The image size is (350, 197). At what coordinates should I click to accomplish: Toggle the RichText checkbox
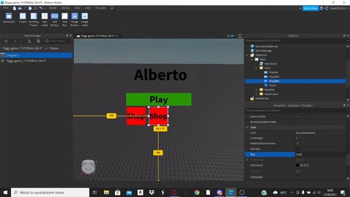click(x=297, y=149)
